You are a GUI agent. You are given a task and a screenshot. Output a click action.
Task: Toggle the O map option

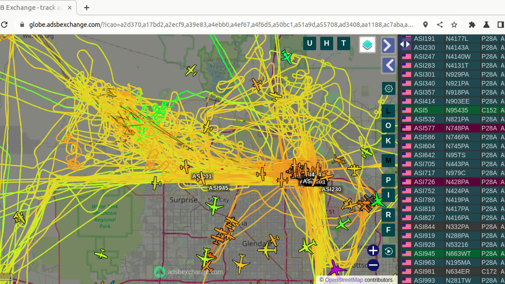tap(388, 125)
